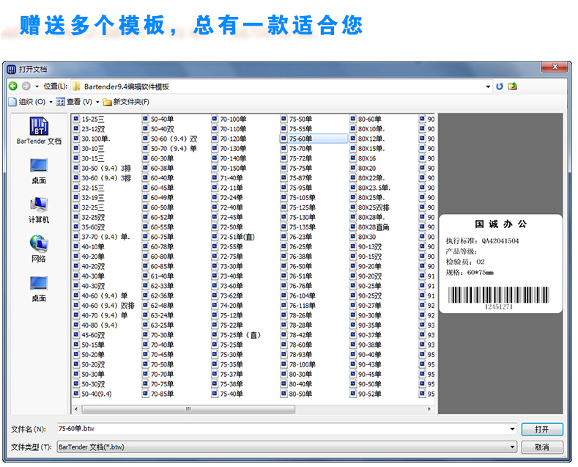The width and height of the screenshot is (578, 467).
Task: Select file 37-70 (9.4) 单.
Action: (x=105, y=237)
